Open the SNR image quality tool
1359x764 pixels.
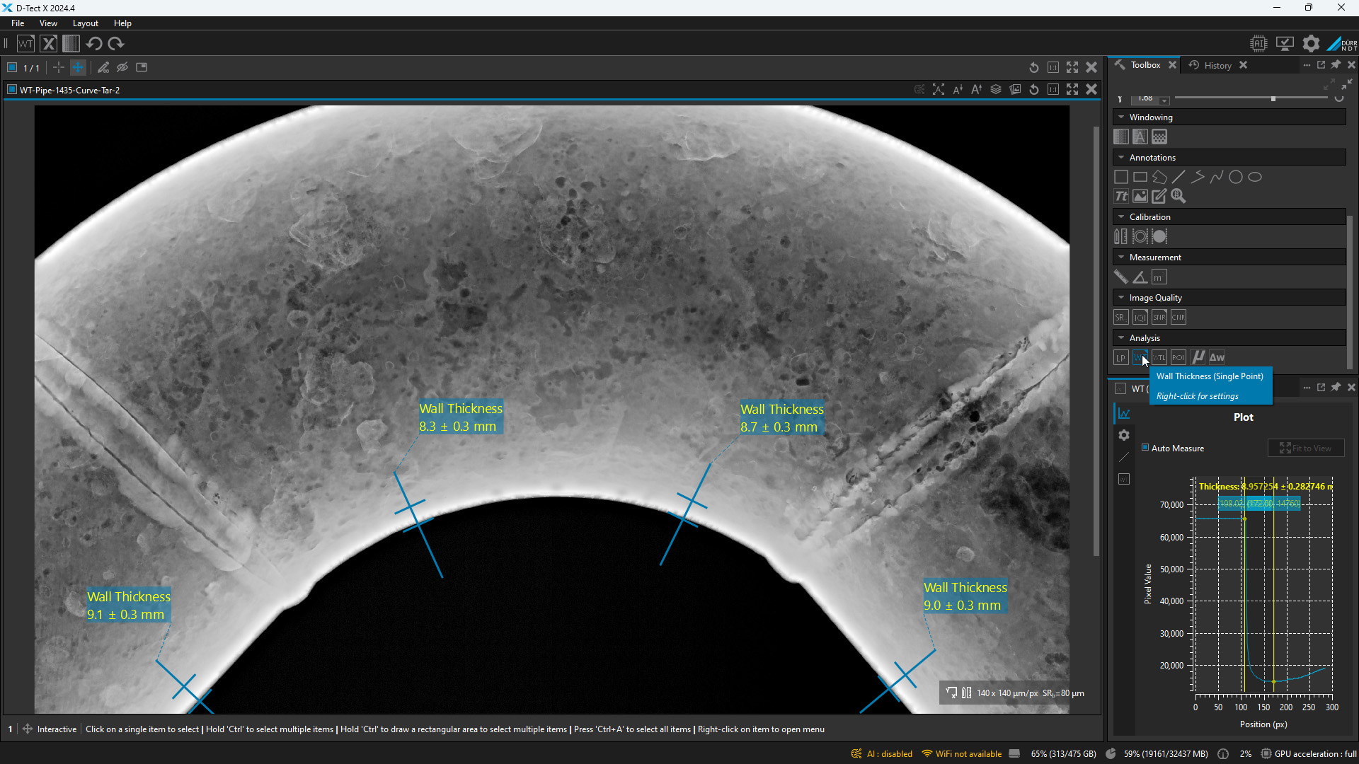(1159, 318)
